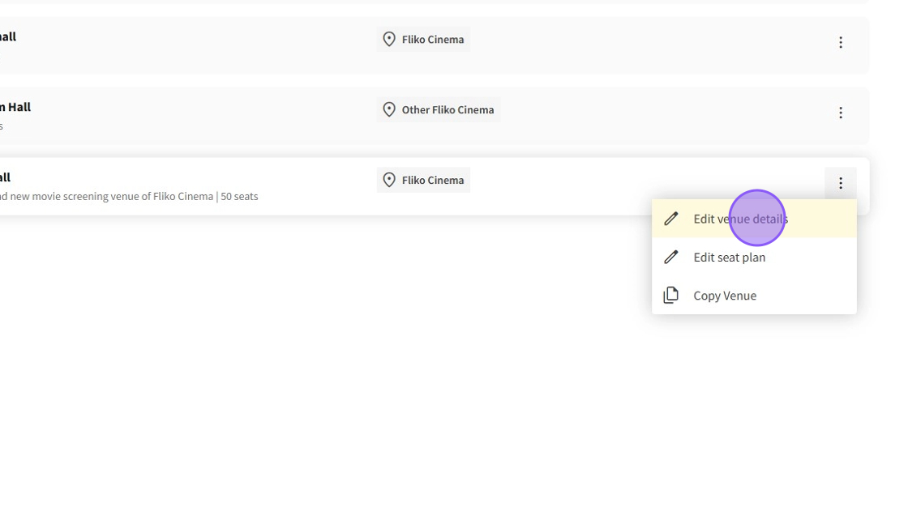Image resolution: width=908 pixels, height=507 pixels.
Task: Click the venue name in the top row
Action: tap(8, 36)
